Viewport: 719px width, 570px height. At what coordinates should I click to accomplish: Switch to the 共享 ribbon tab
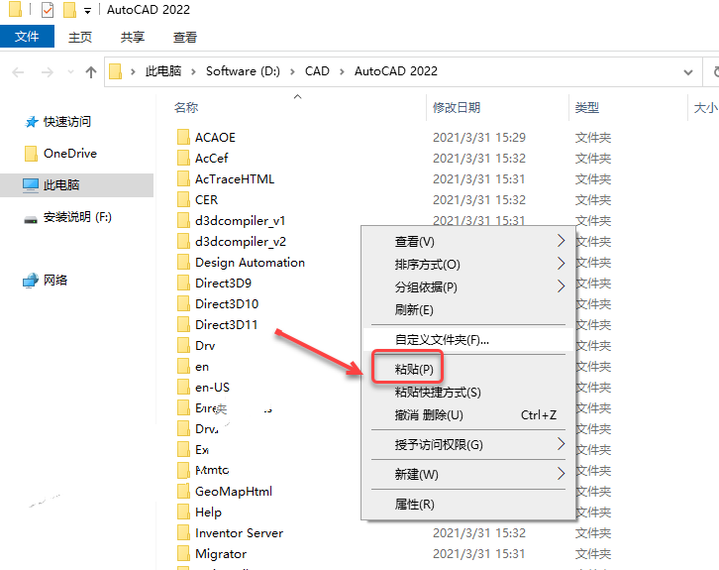(x=133, y=37)
